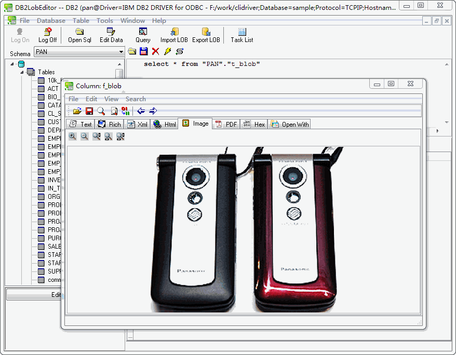The image size is (456, 355).
Task: Click fit-to-window zoom icon
Action: pos(120,136)
